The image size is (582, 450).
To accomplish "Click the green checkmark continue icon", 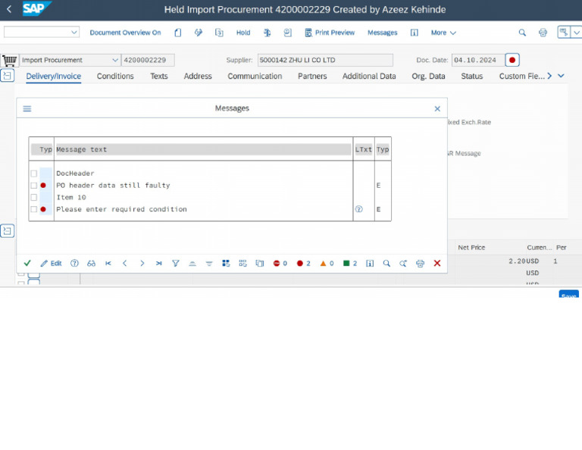I will tap(27, 264).
